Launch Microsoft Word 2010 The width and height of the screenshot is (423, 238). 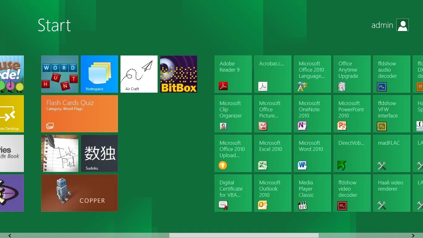(312, 153)
